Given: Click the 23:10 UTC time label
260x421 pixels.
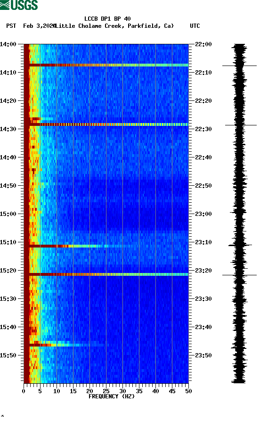Looking at the screenshot, I should 203,242.
